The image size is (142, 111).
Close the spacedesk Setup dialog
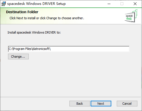135,4
